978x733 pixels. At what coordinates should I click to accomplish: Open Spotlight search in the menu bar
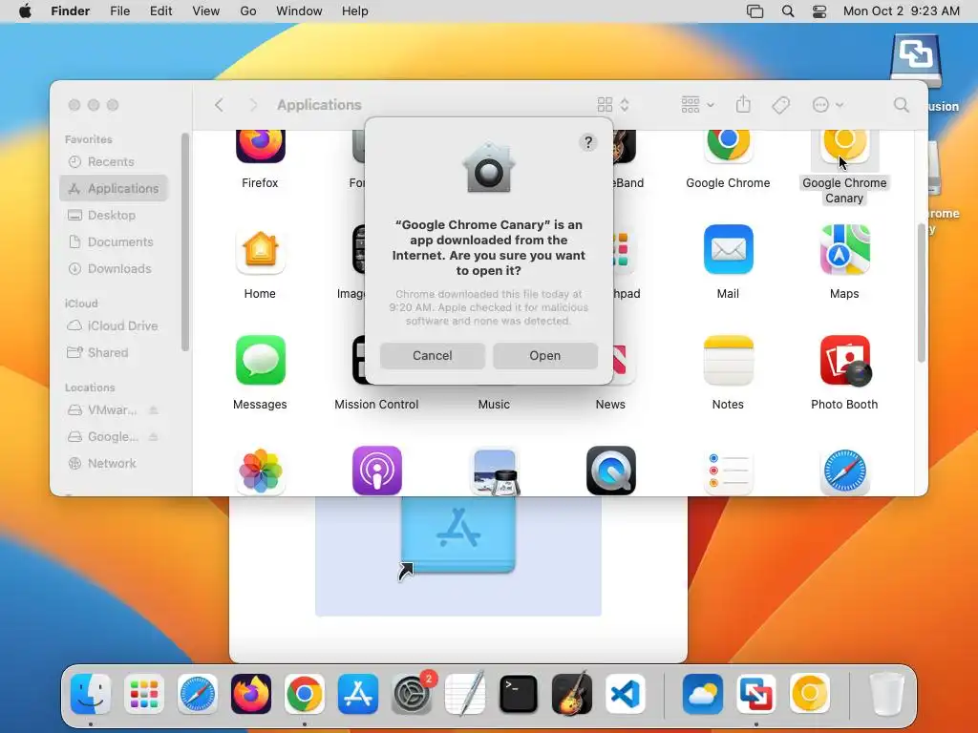(x=788, y=11)
